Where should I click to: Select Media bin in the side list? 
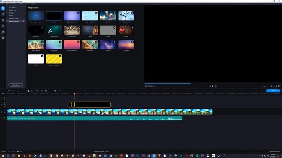click(x=12, y=10)
